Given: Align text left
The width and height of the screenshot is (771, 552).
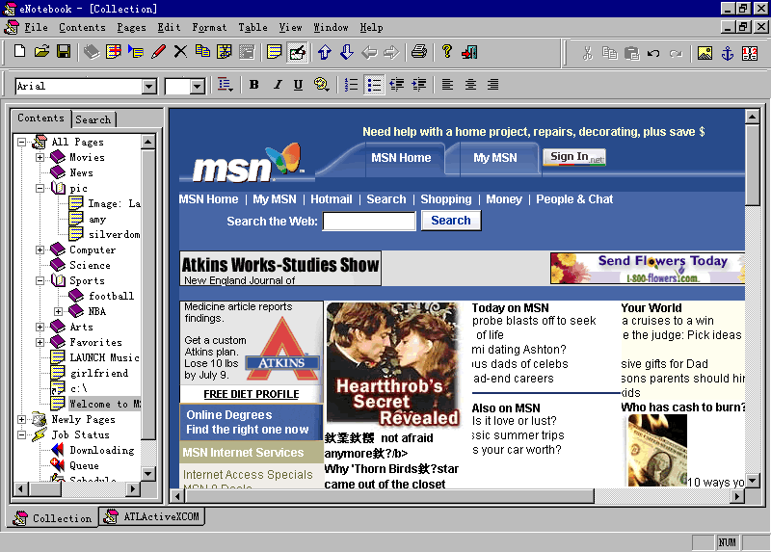Looking at the screenshot, I should [447, 85].
